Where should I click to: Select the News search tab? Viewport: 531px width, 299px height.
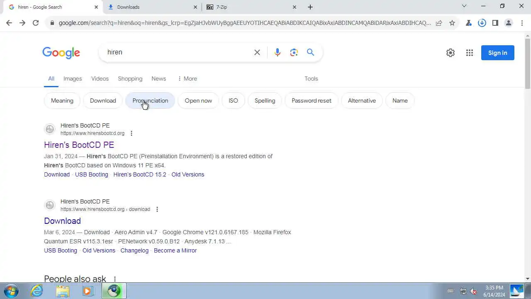(x=158, y=78)
